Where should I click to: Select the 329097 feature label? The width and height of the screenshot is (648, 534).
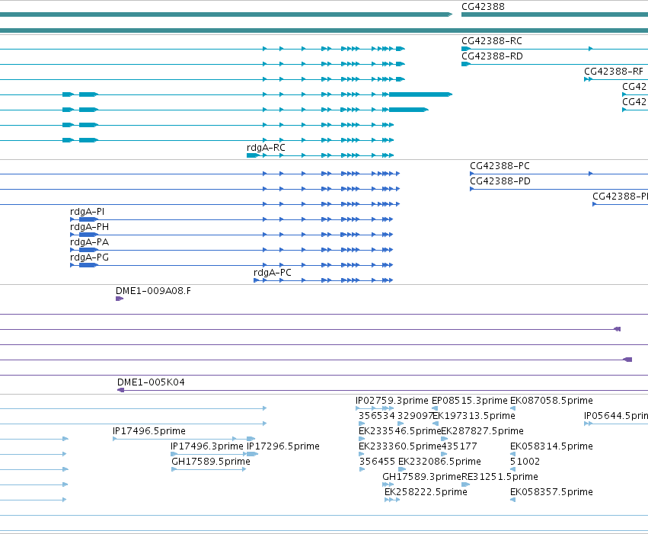(x=415, y=416)
